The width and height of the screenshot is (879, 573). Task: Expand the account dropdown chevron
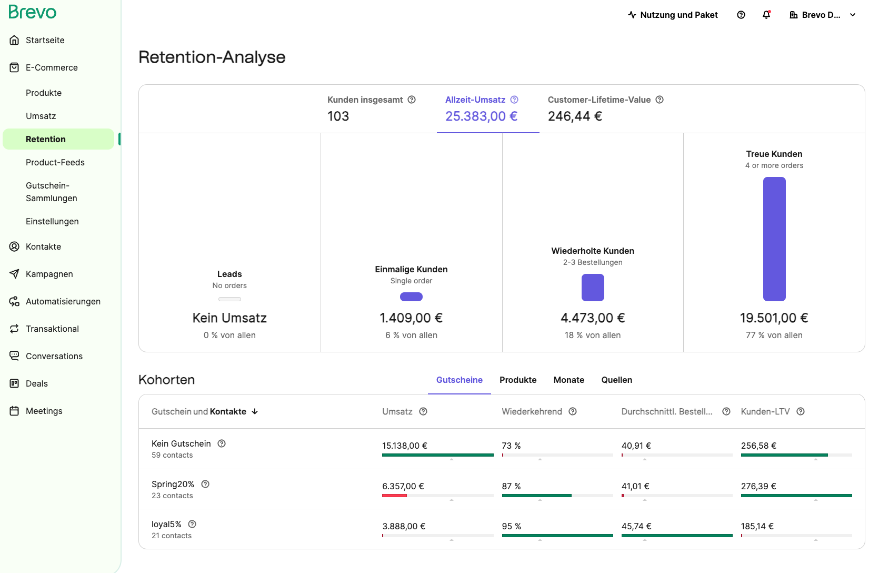[853, 15]
